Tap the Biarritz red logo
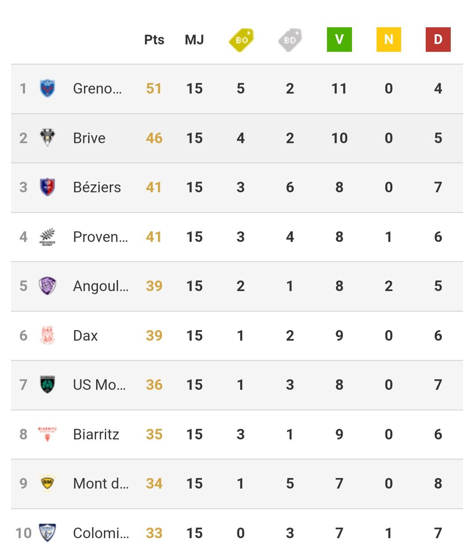 click(x=47, y=434)
